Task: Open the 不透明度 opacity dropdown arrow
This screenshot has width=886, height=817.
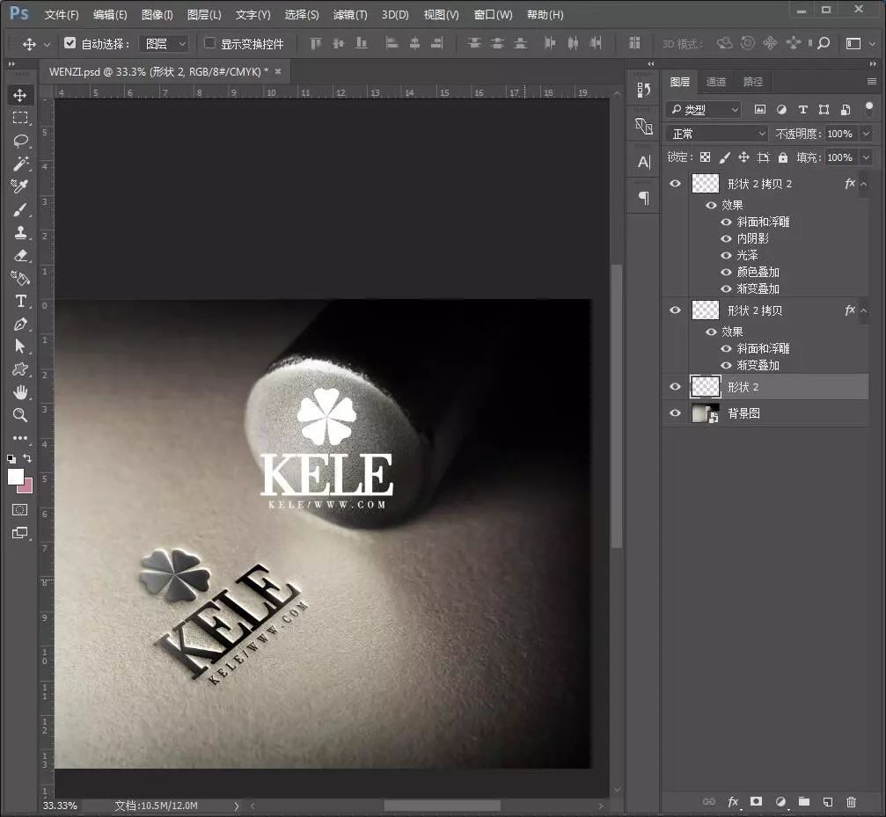Action: click(x=866, y=134)
